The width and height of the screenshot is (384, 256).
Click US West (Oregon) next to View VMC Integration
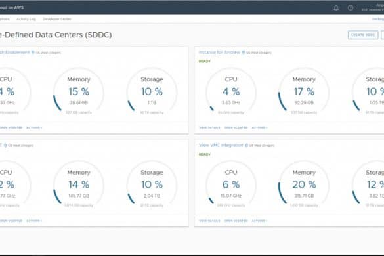tap(262, 146)
